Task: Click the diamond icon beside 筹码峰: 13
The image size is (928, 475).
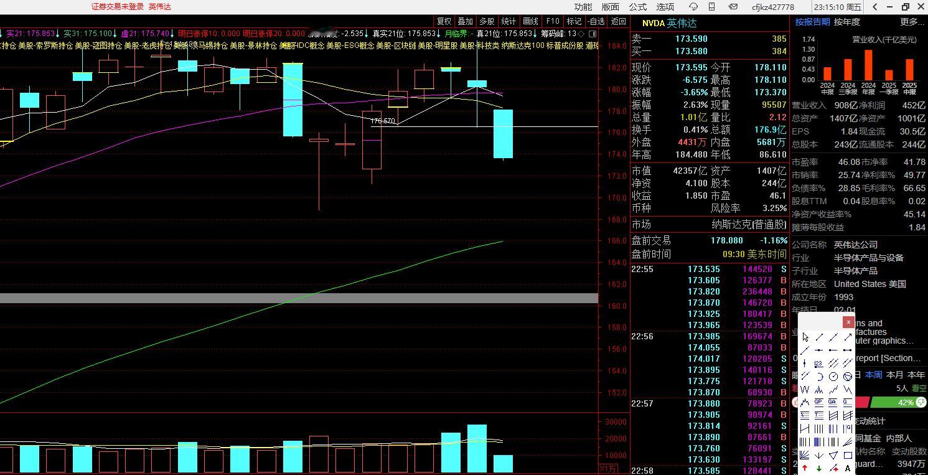Action: (581, 34)
